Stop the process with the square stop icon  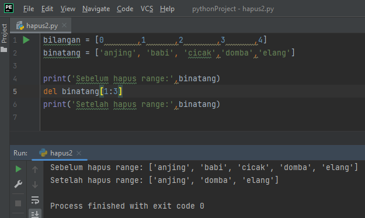tap(18, 203)
